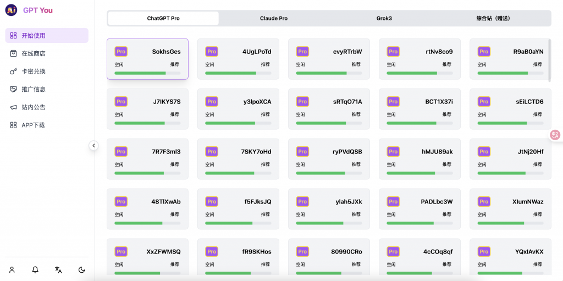Screen dimensions: 563x281
Task: Click 推荐 label on the JtNj20Hf card
Action: click(x=538, y=164)
